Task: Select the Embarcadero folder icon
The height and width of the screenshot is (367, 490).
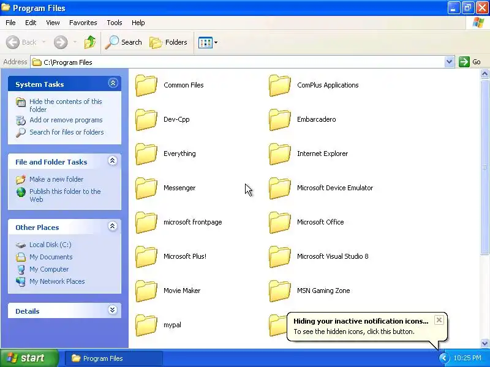Action: click(x=280, y=119)
